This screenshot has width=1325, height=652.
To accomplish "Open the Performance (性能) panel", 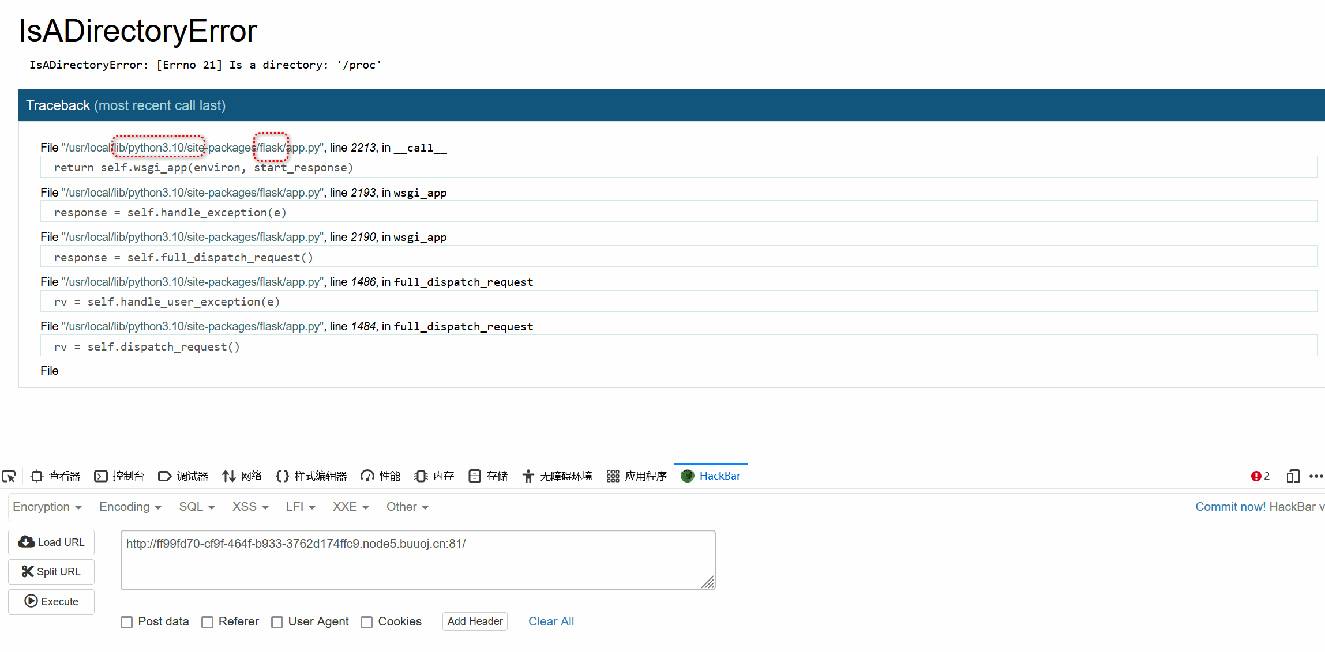I will click(381, 476).
